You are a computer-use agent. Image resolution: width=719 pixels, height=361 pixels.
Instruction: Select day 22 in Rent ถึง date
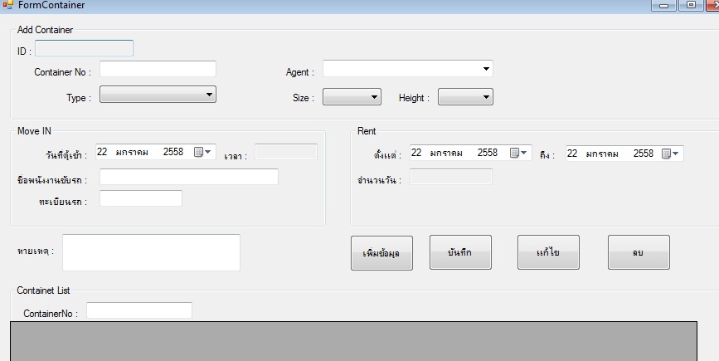coord(572,154)
